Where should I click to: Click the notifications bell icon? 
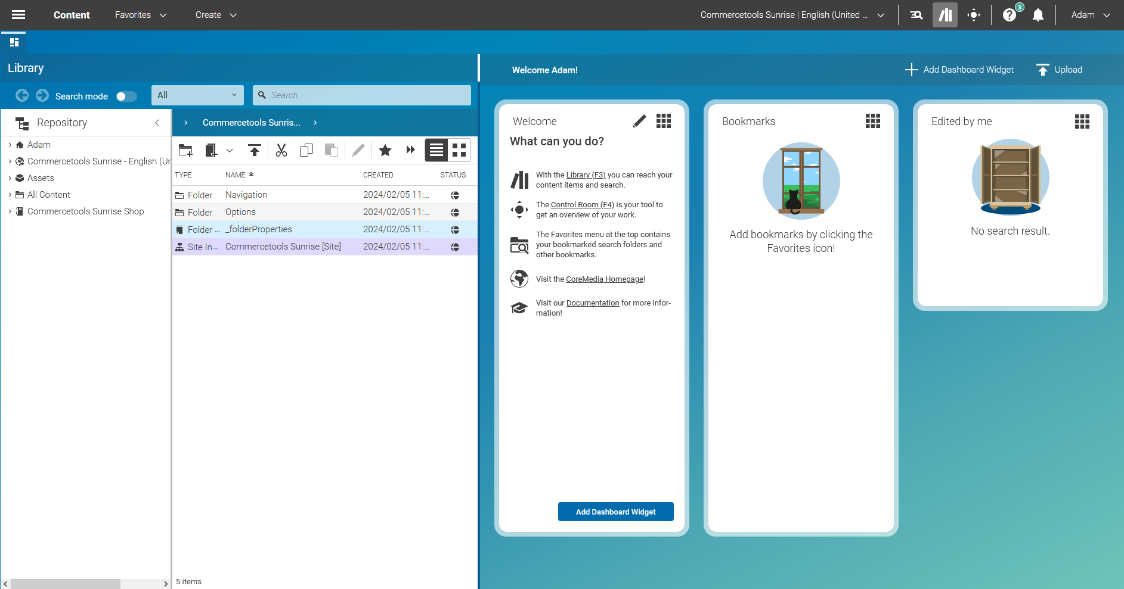[1038, 15]
